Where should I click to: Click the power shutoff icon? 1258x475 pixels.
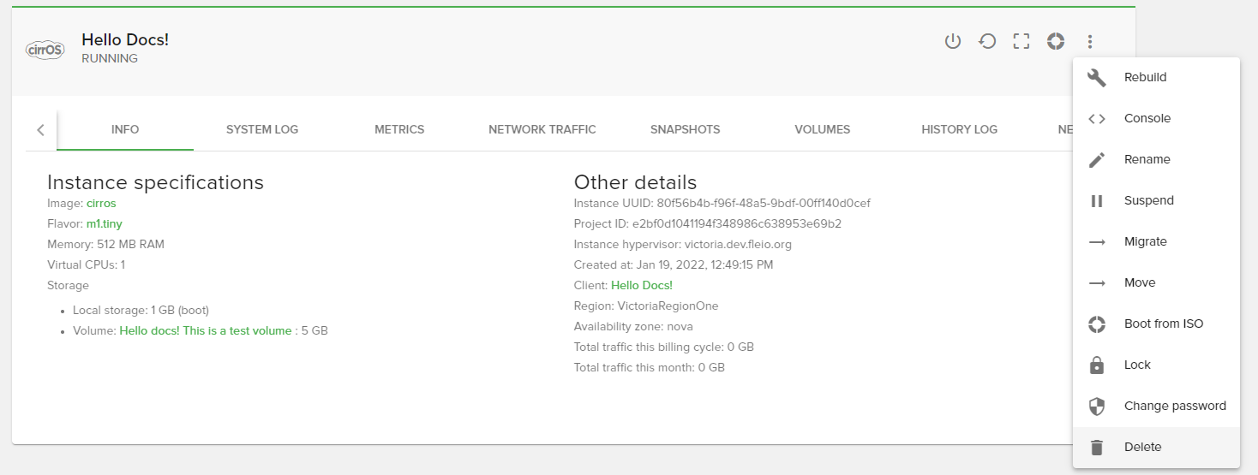pyautogui.click(x=952, y=41)
